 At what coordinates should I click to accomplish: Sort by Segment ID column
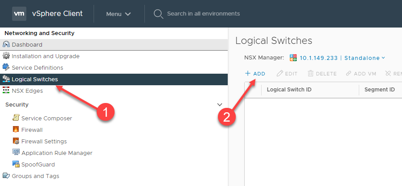(x=381, y=90)
